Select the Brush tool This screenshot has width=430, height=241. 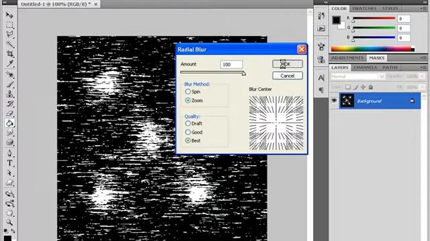pos(9,84)
